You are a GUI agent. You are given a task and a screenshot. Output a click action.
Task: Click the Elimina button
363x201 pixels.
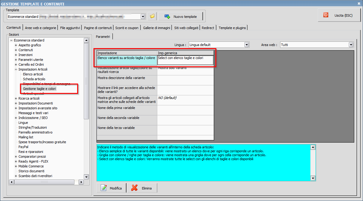(x=142, y=188)
